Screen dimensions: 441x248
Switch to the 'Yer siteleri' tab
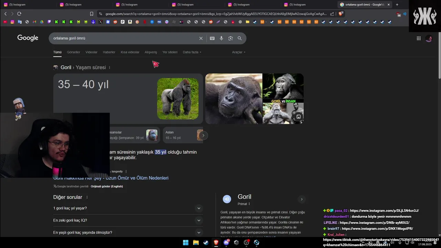tap(170, 52)
